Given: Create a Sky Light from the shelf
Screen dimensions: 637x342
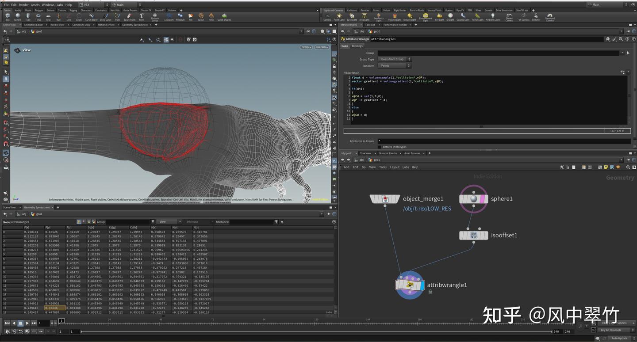Looking at the screenshot, I should [439, 16].
